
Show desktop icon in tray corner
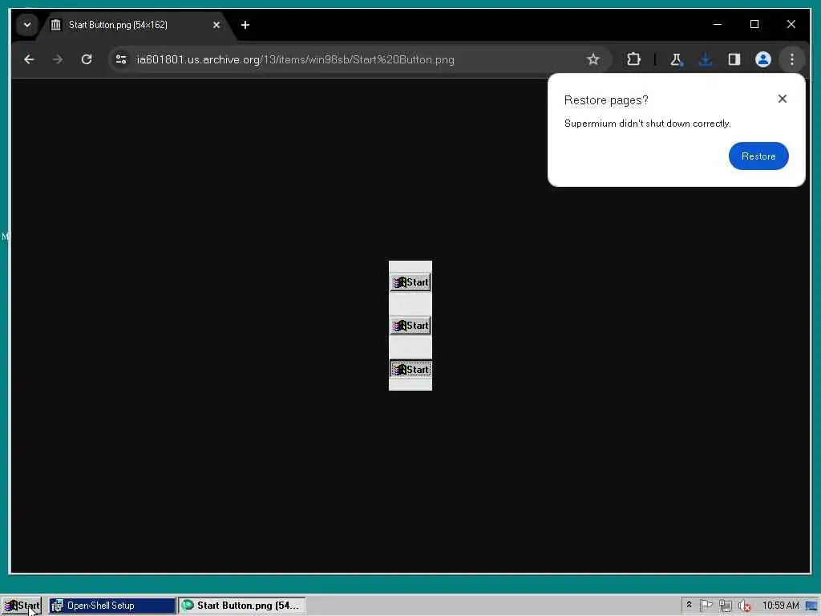pyautogui.click(x=812, y=606)
